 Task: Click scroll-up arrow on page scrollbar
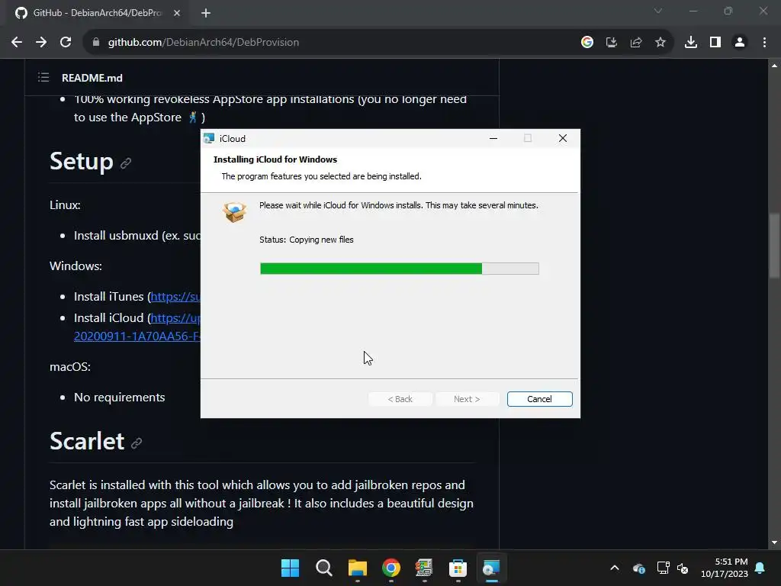click(774, 66)
